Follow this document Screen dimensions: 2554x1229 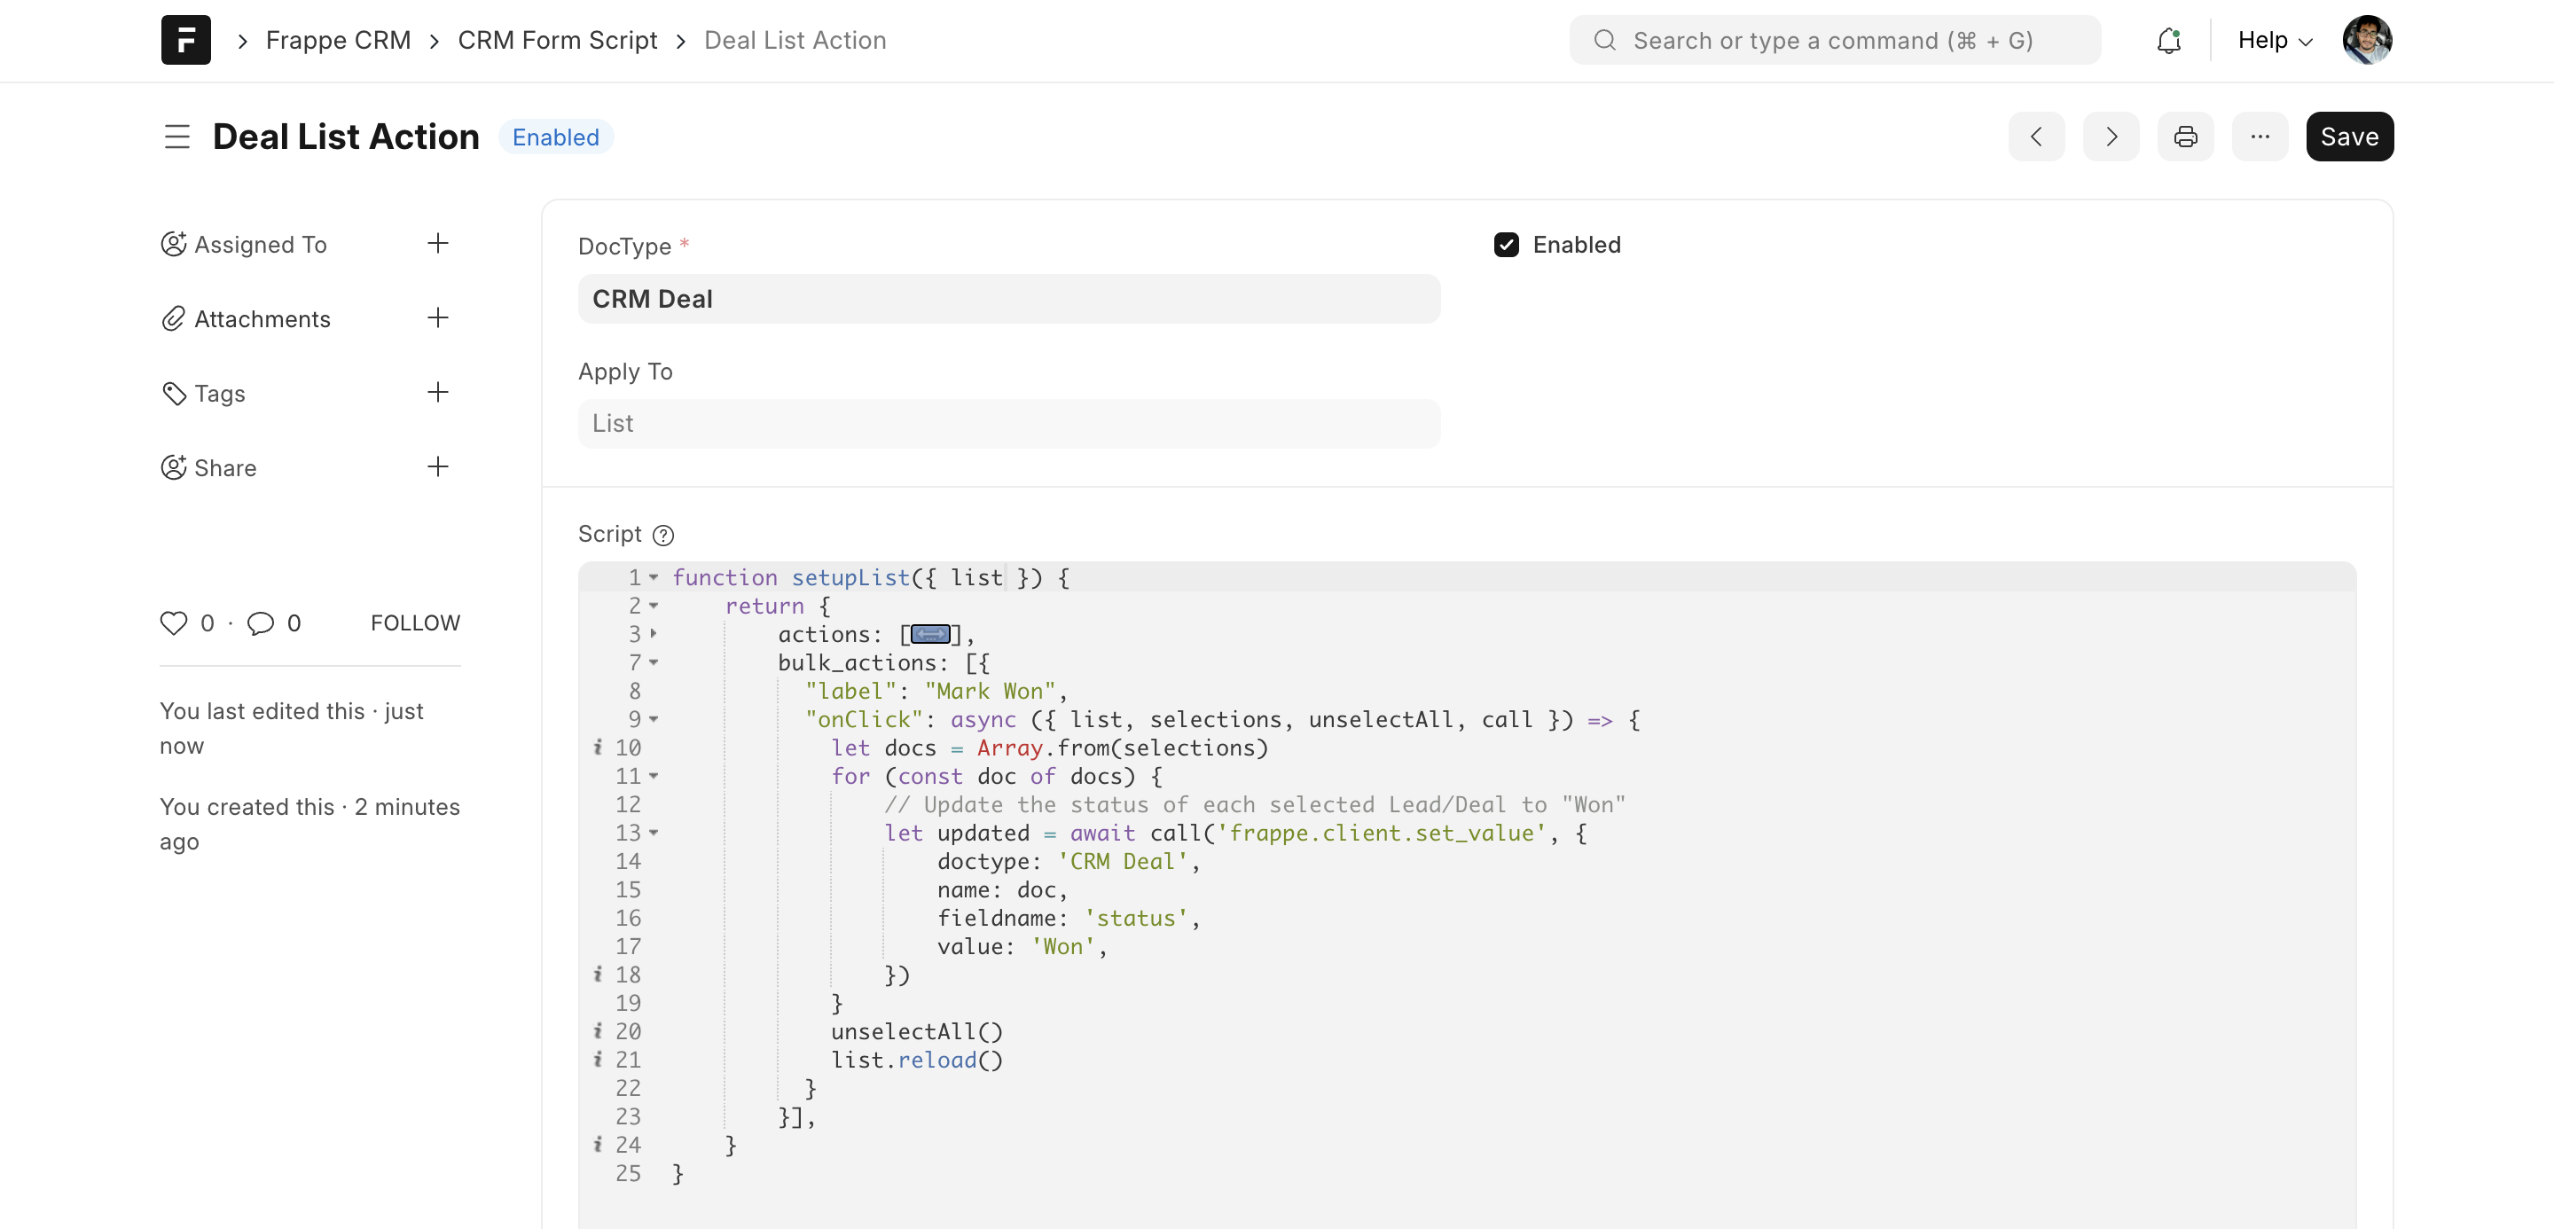tap(415, 622)
